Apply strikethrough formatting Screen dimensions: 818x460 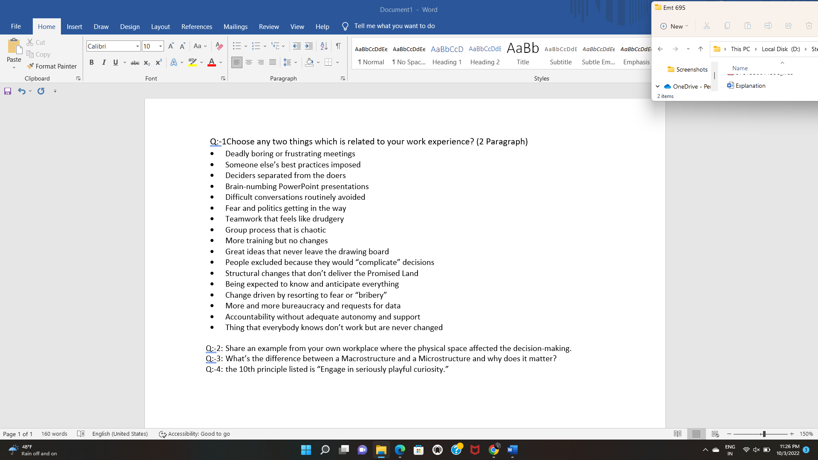point(135,62)
